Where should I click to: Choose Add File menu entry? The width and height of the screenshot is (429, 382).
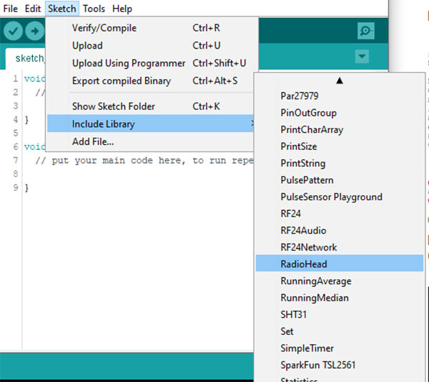pyautogui.click(x=93, y=141)
